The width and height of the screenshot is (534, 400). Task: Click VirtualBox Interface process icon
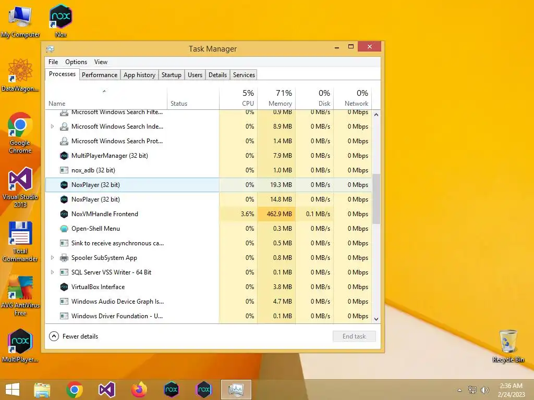click(64, 287)
